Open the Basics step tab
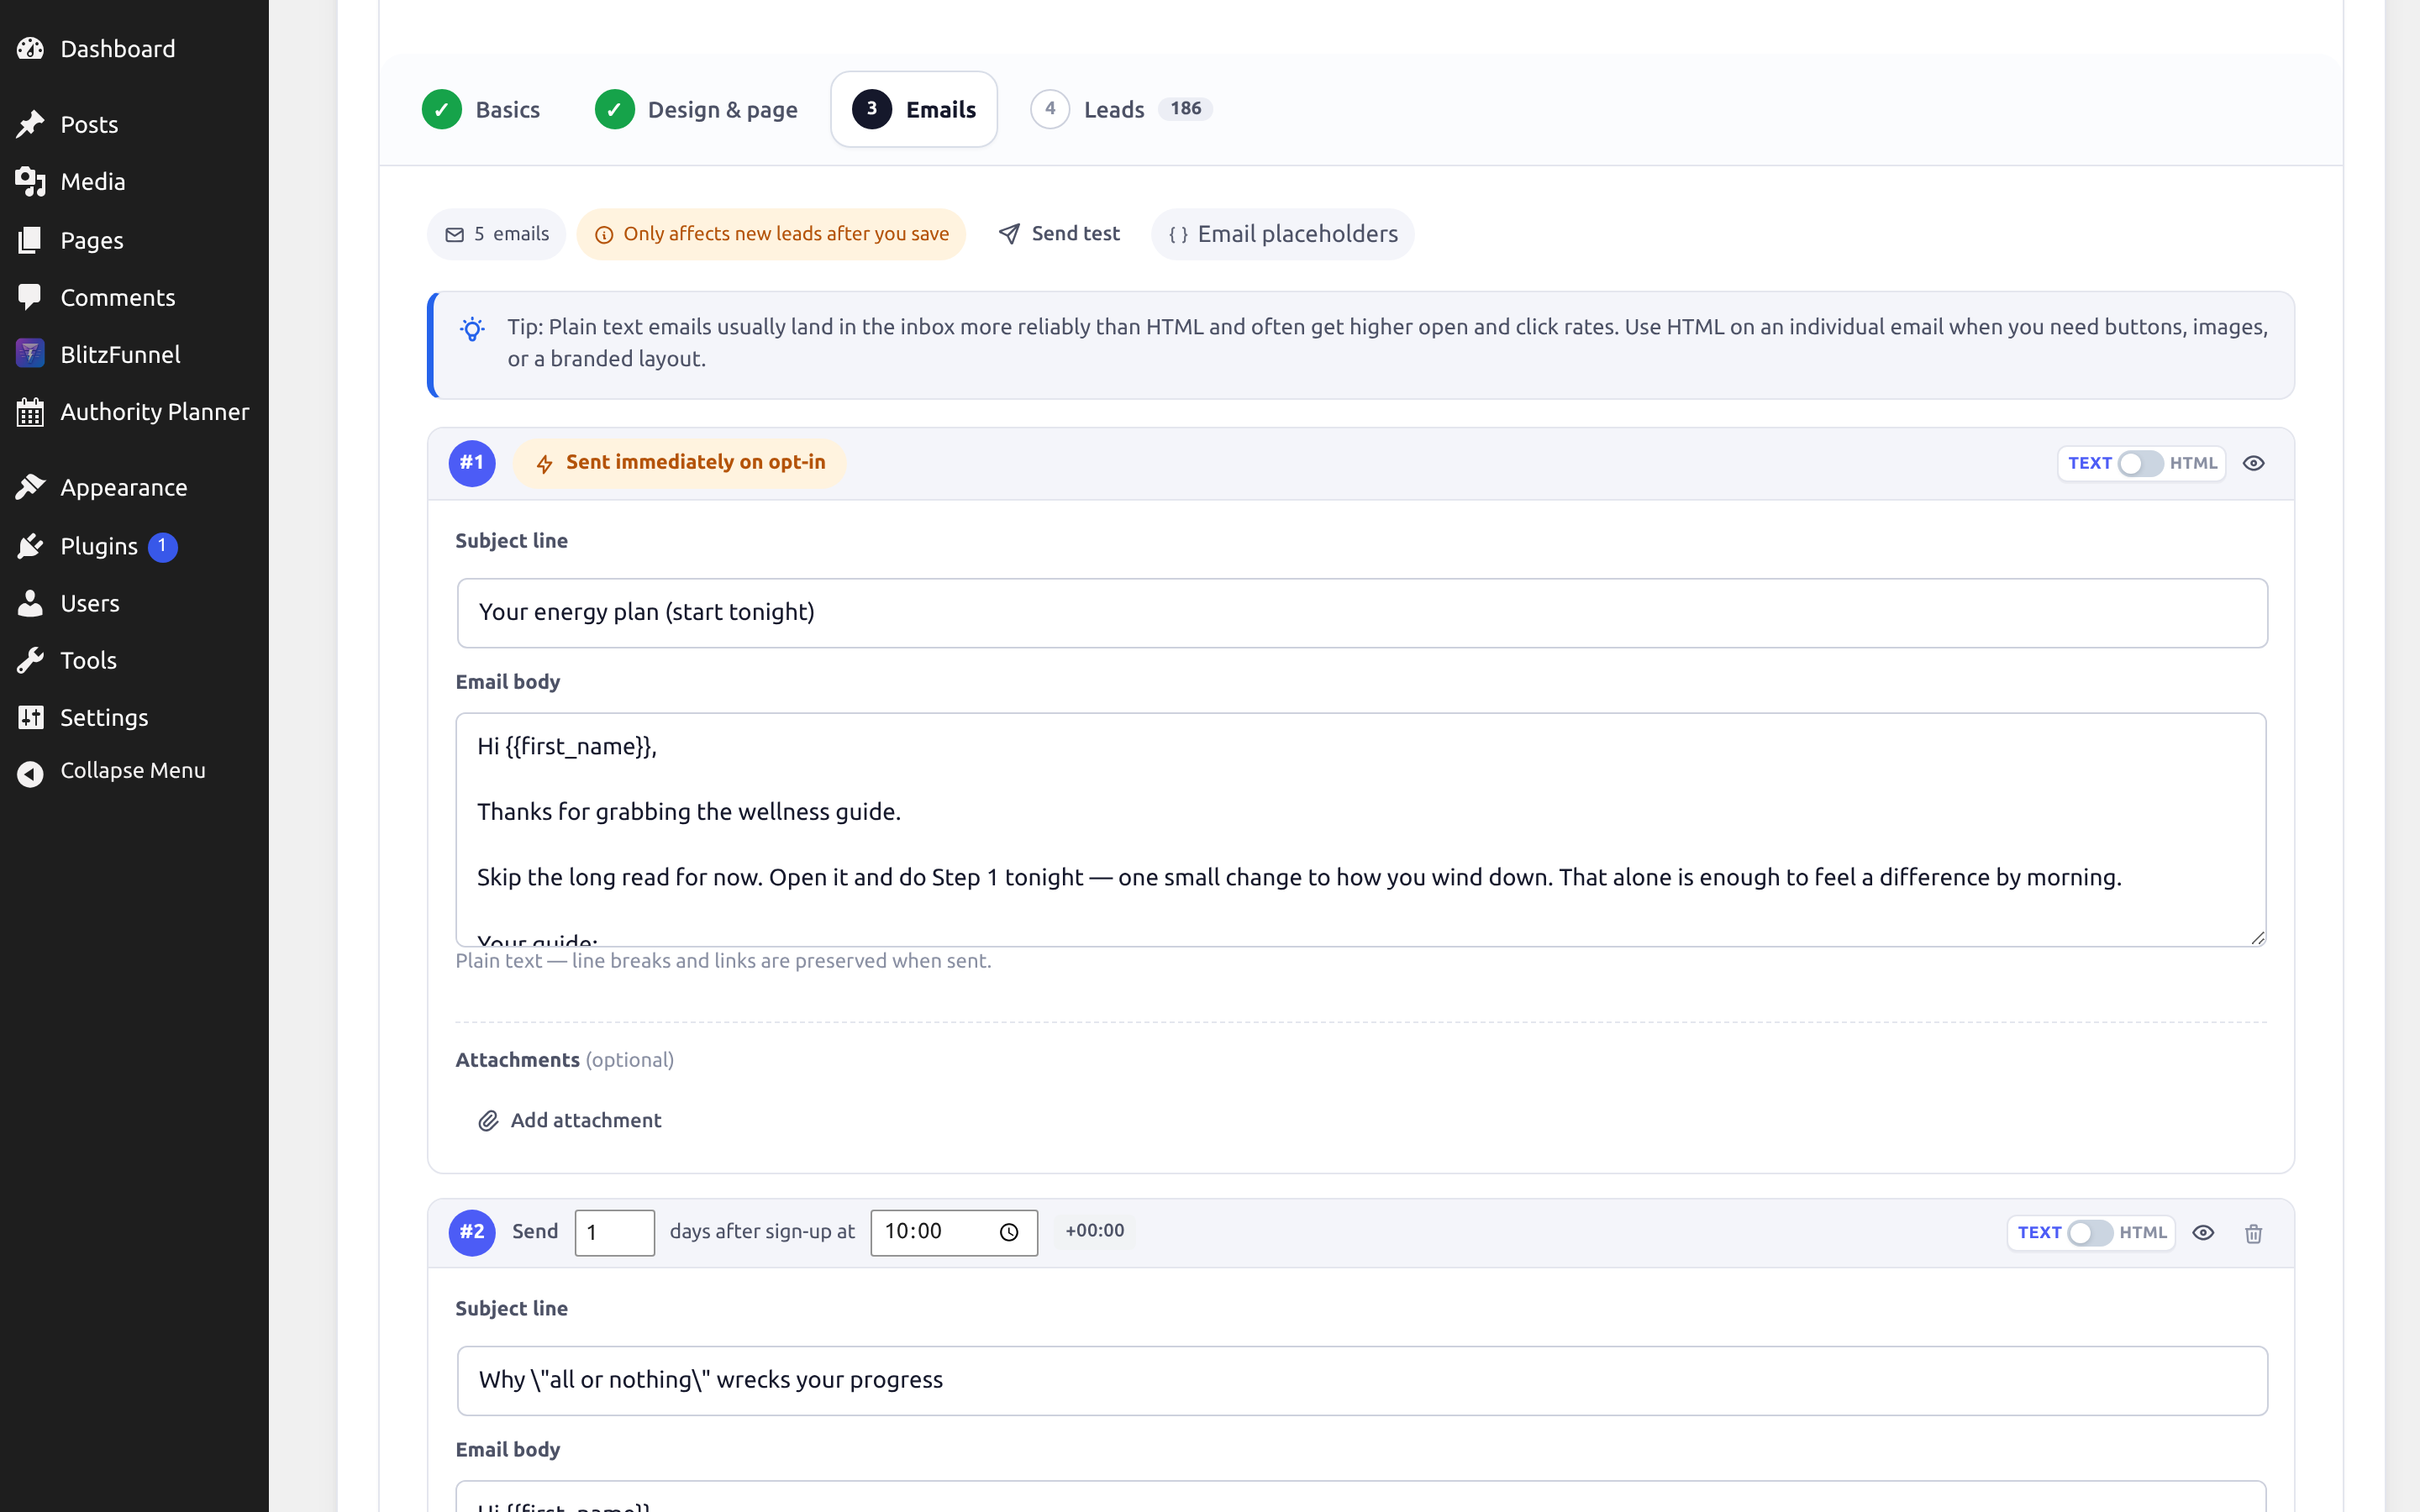Screen dimensions: 2420x1512 click(482, 109)
